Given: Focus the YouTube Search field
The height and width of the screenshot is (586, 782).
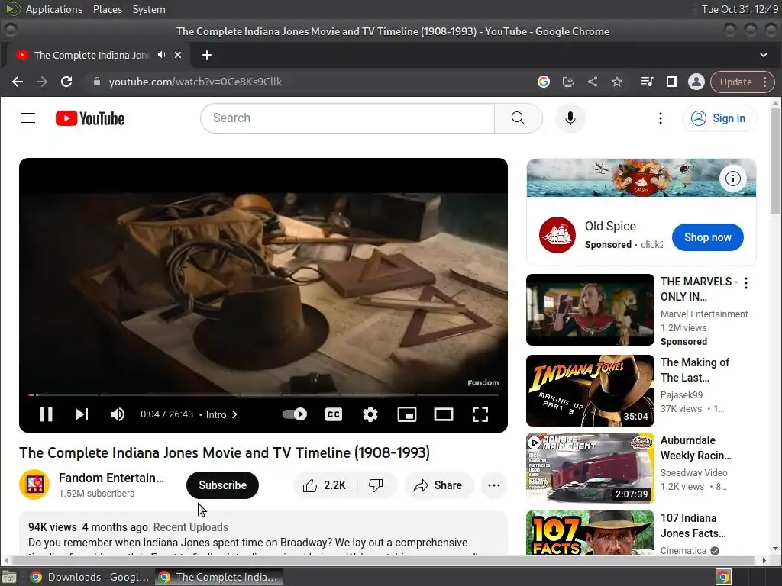Looking at the screenshot, I should pos(347,118).
